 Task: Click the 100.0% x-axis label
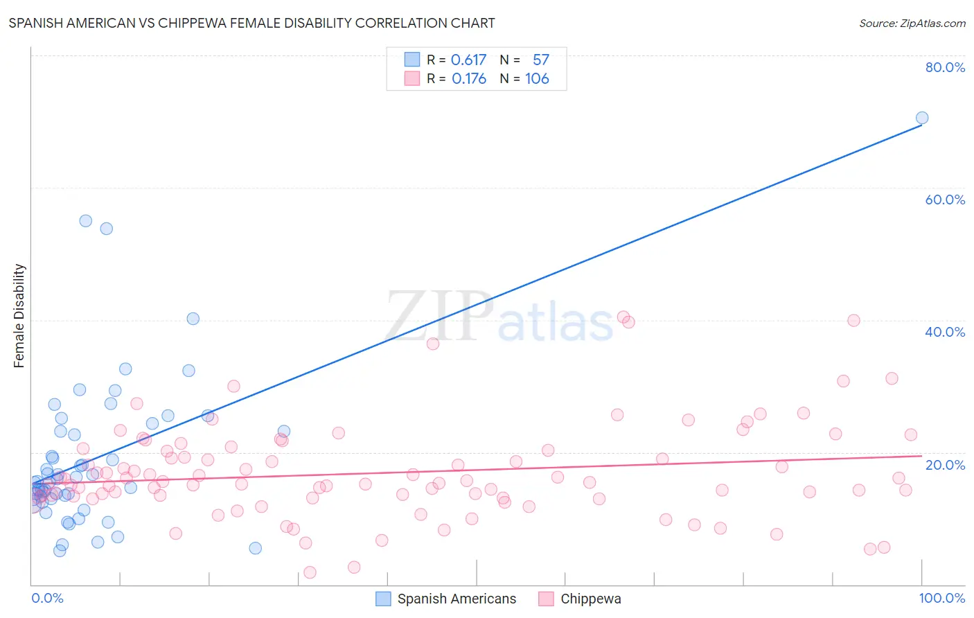click(x=941, y=598)
